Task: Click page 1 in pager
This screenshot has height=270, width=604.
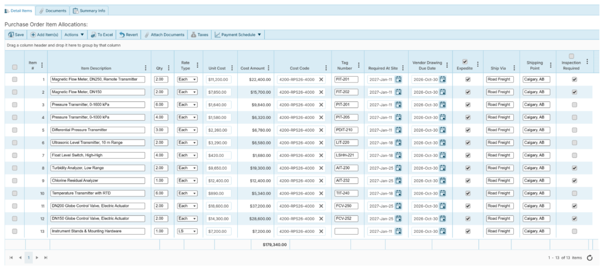Action: (28, 258)
